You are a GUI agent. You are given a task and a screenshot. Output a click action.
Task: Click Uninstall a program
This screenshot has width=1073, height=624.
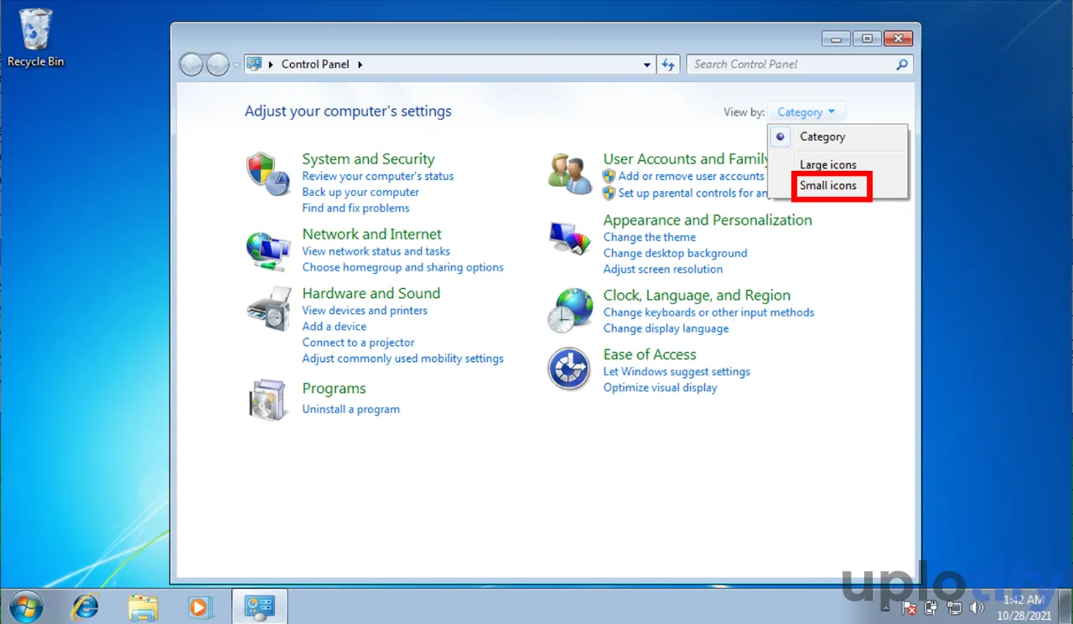click(x=350, y=410)
